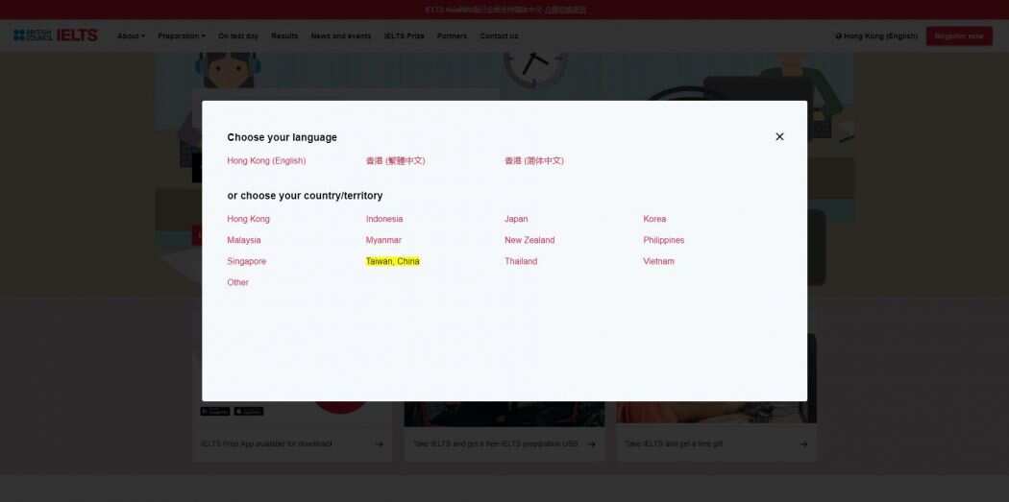The width and height of the screenshot is (1009, 502).
Task: Open IELTS Prize menu item
Action: [405, 36]
